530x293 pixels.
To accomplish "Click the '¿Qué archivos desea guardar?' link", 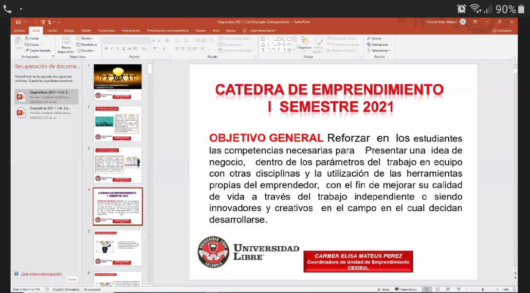I will pos(41,274).
